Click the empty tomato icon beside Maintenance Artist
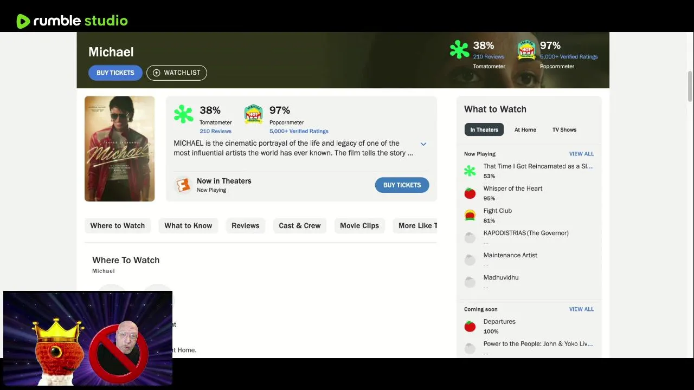The width and height of the screenshot is (694, 390). pyautogui.click(x=470, y=260)
